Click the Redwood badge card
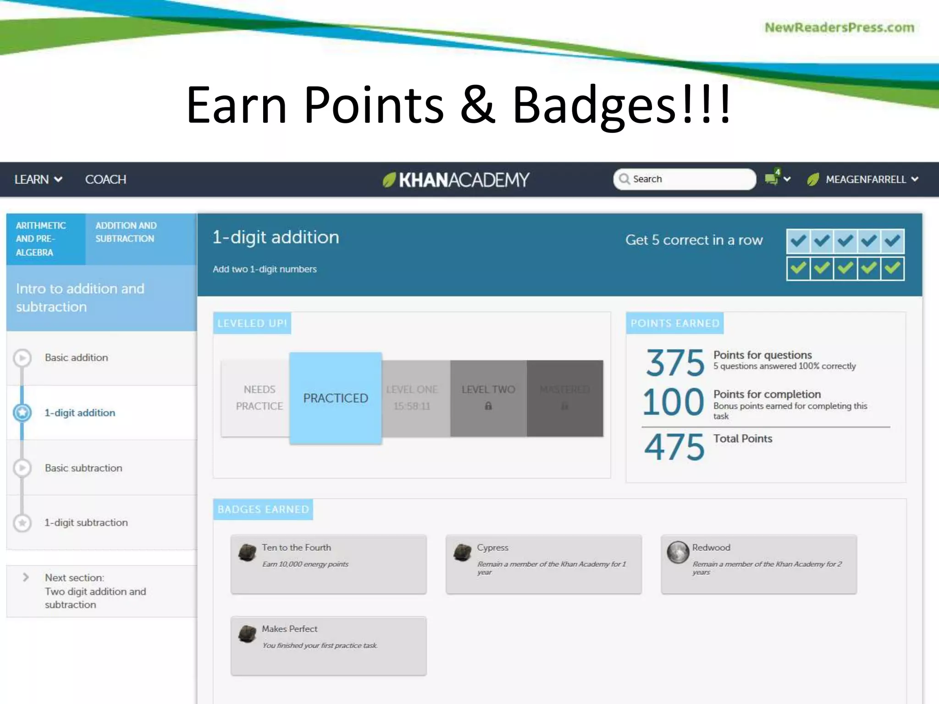Screen dimensions: 939x704 point(759,564)
